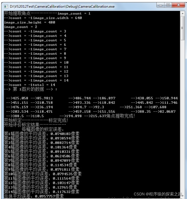Maximize the CameraCalibration.exe console window

(168, 5)
